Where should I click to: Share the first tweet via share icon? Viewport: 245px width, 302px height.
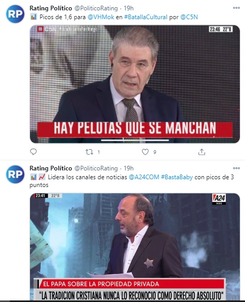click(x=201, y=152)
